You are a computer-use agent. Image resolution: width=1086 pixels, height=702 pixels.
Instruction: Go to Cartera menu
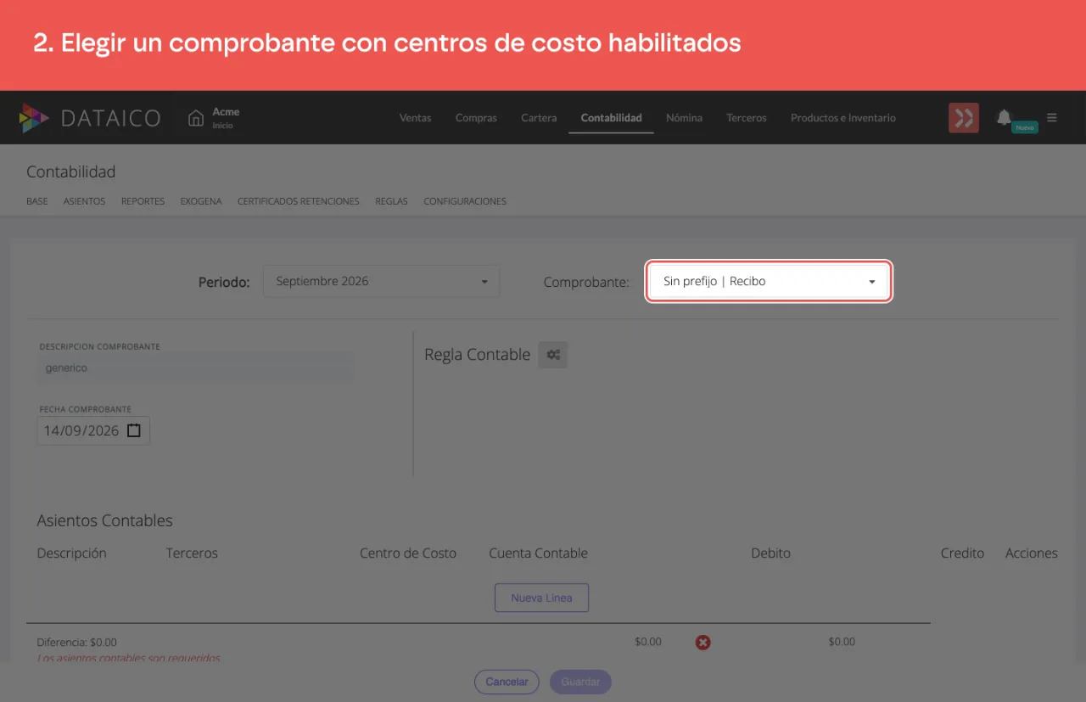[539, 118]
